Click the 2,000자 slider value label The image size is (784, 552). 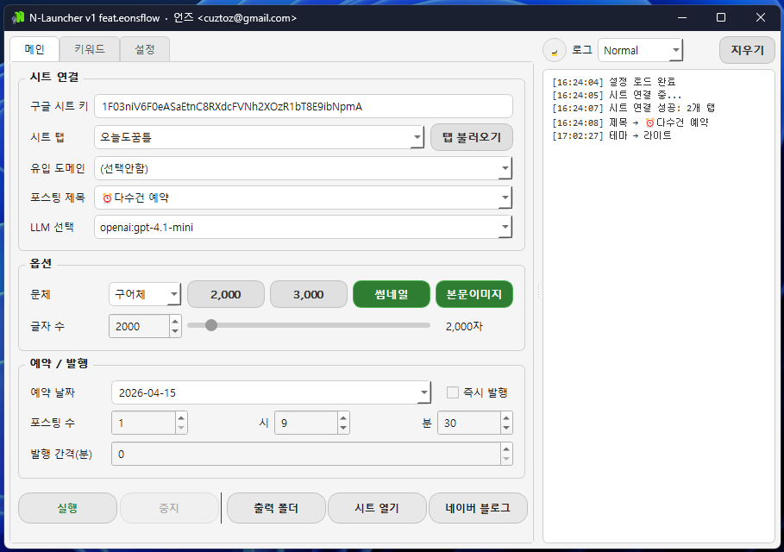click(x=464, y=327)
